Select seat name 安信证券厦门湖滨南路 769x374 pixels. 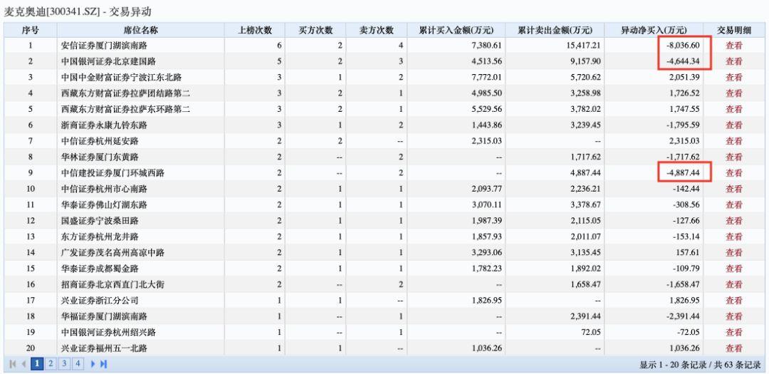click(104, 46)
